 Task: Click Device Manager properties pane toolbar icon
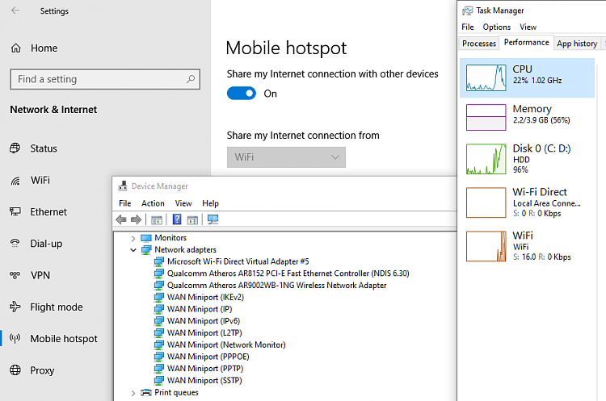(x=192, y=220)
